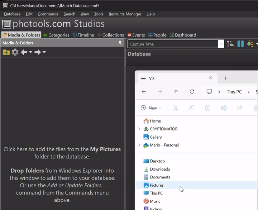Close the V:\ tab in Explorer

point(210,78)
